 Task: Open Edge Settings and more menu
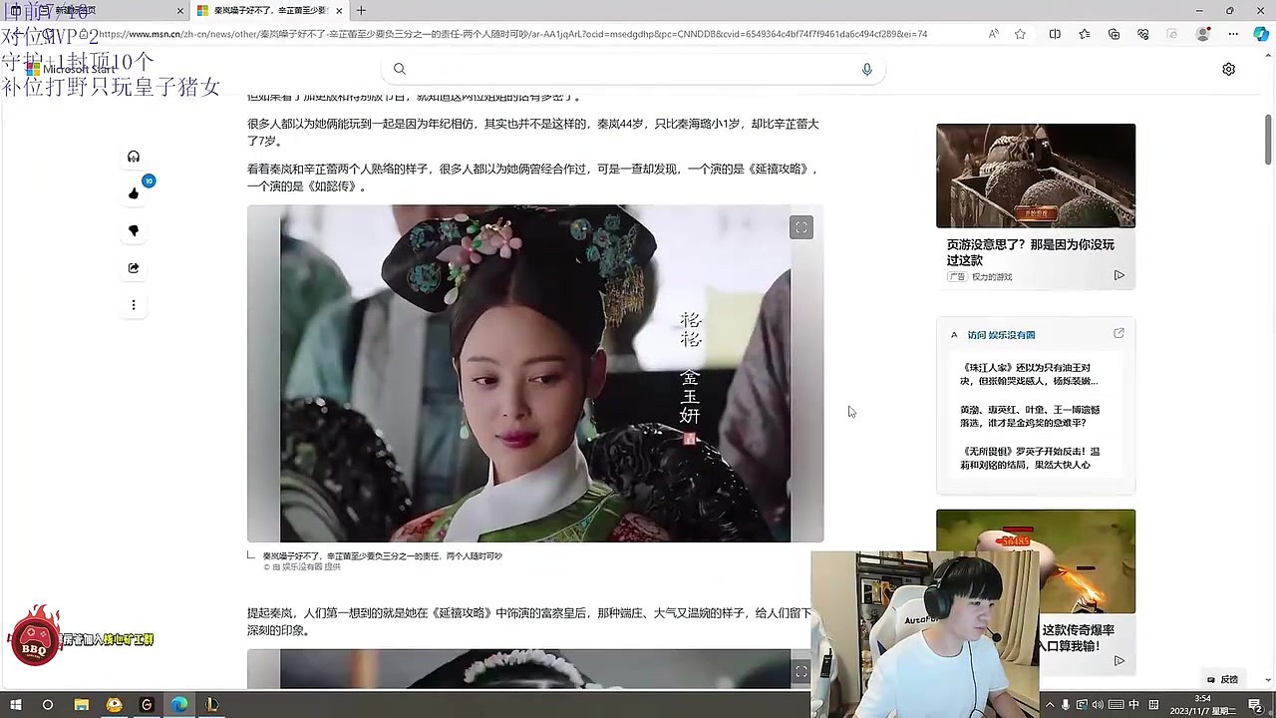[x=1232, y=34]
